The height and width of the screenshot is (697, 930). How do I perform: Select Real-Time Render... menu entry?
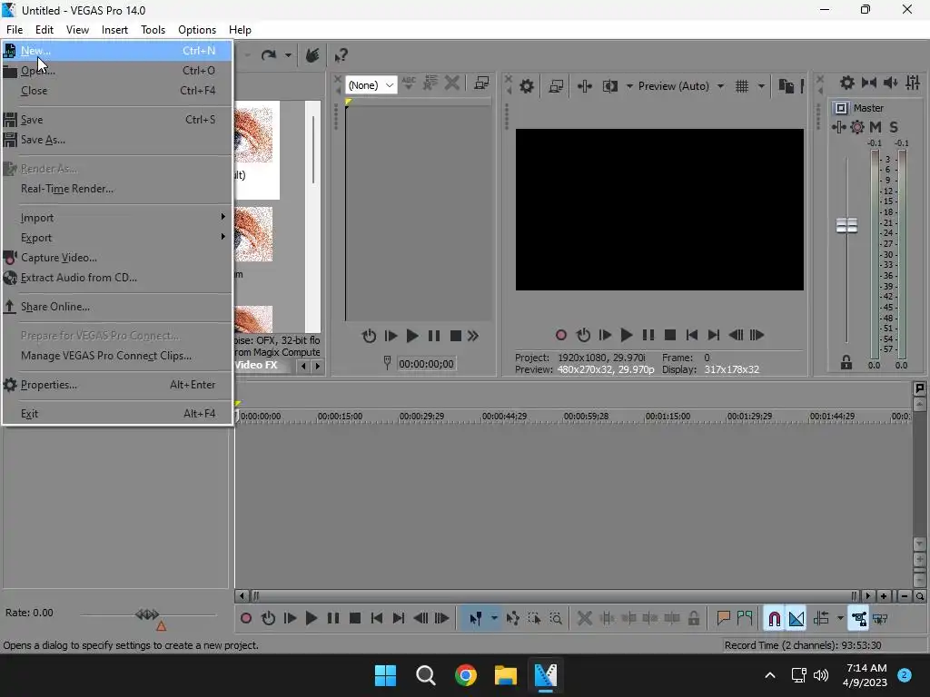click(x=117, y=189)
